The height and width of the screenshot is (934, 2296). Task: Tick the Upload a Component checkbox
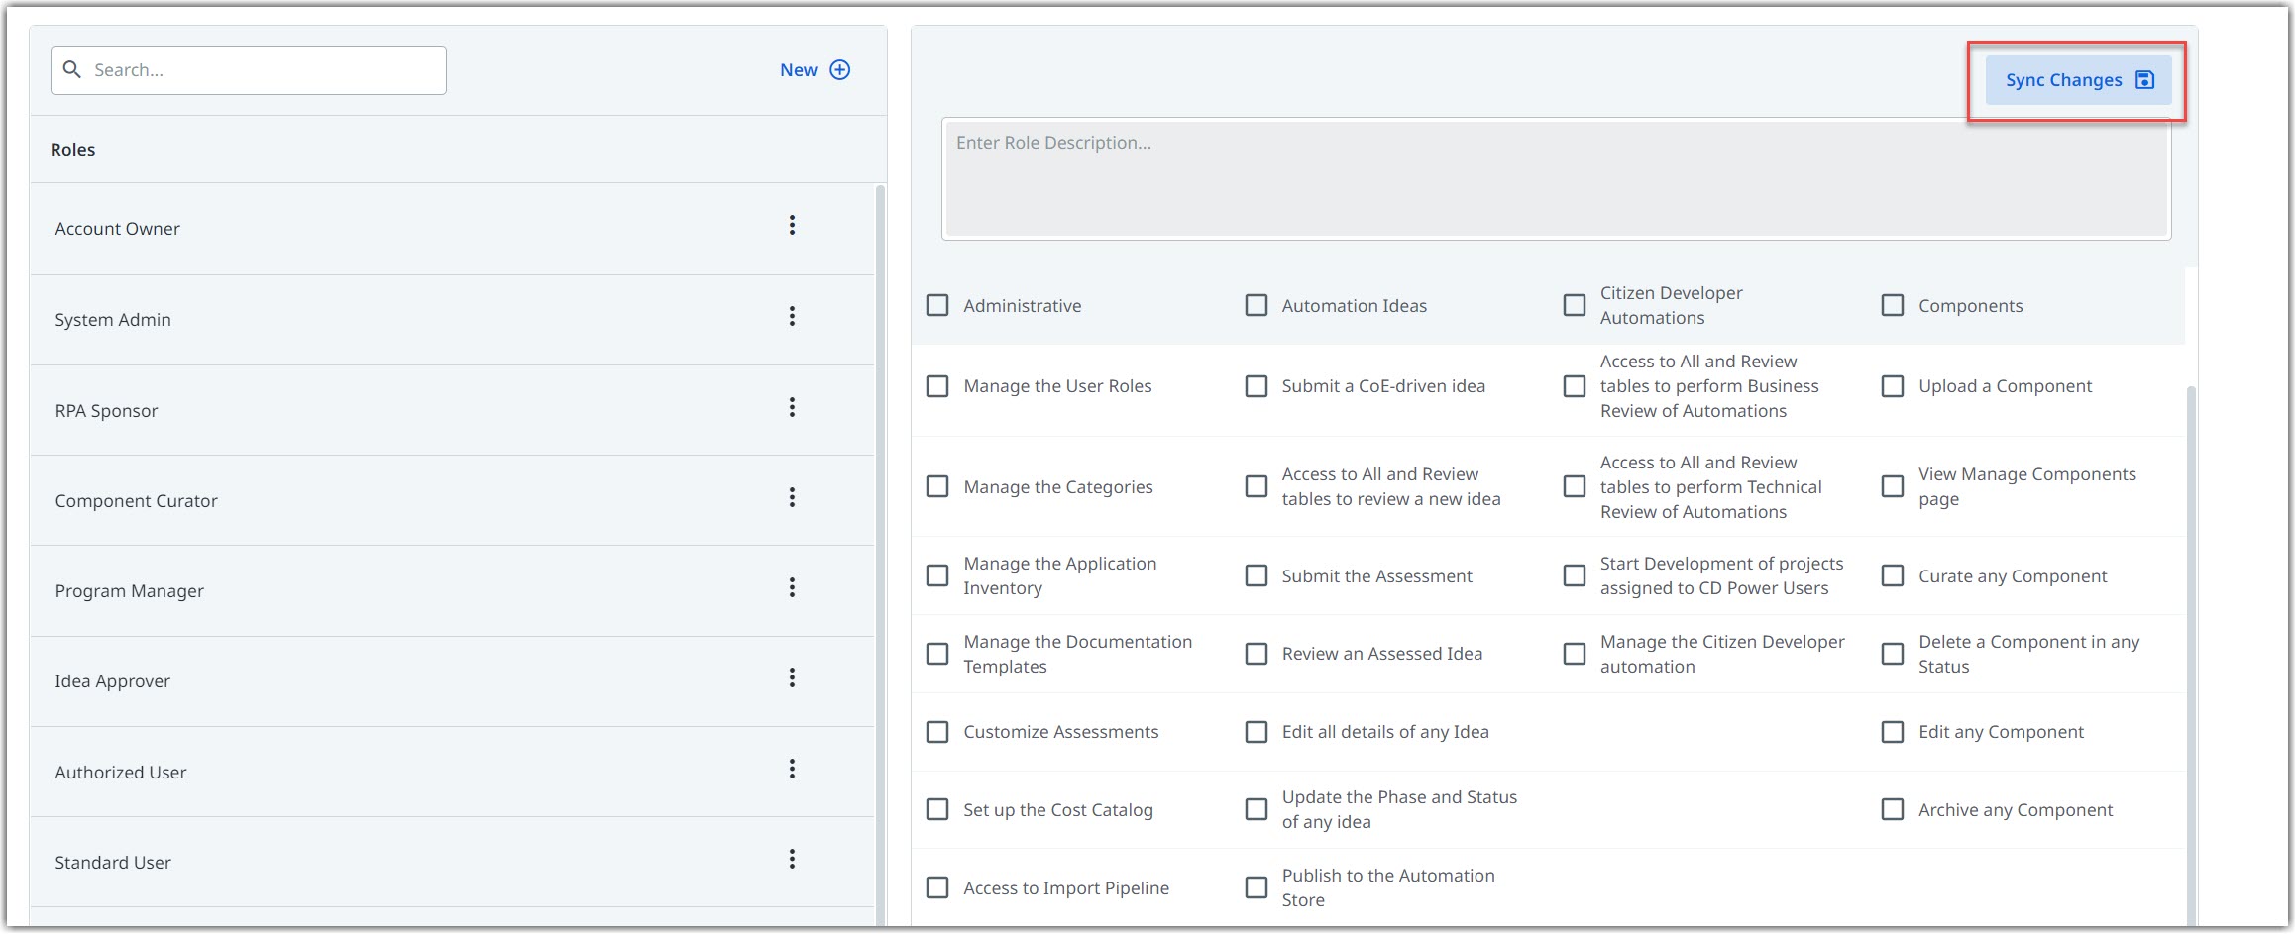click(1893, 386)
